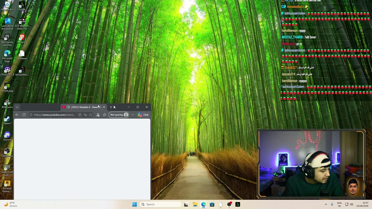Screen dimensions: 372x209
Task: Open network settings from system tray
Action: (346, 204)
